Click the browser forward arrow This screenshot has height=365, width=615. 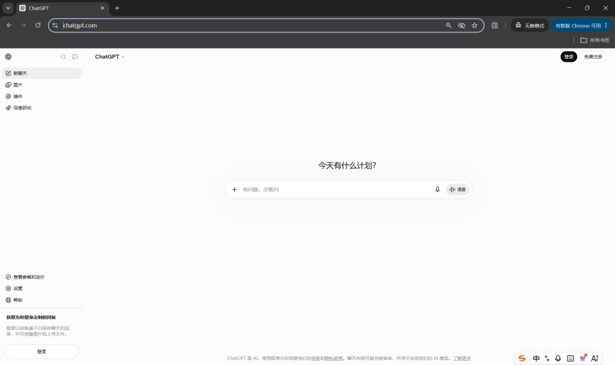(x=23, y=25)
